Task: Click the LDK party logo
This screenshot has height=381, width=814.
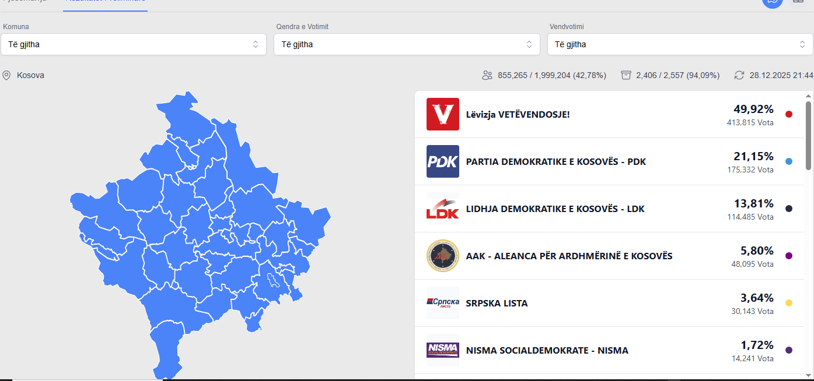Action: point(443,209)
